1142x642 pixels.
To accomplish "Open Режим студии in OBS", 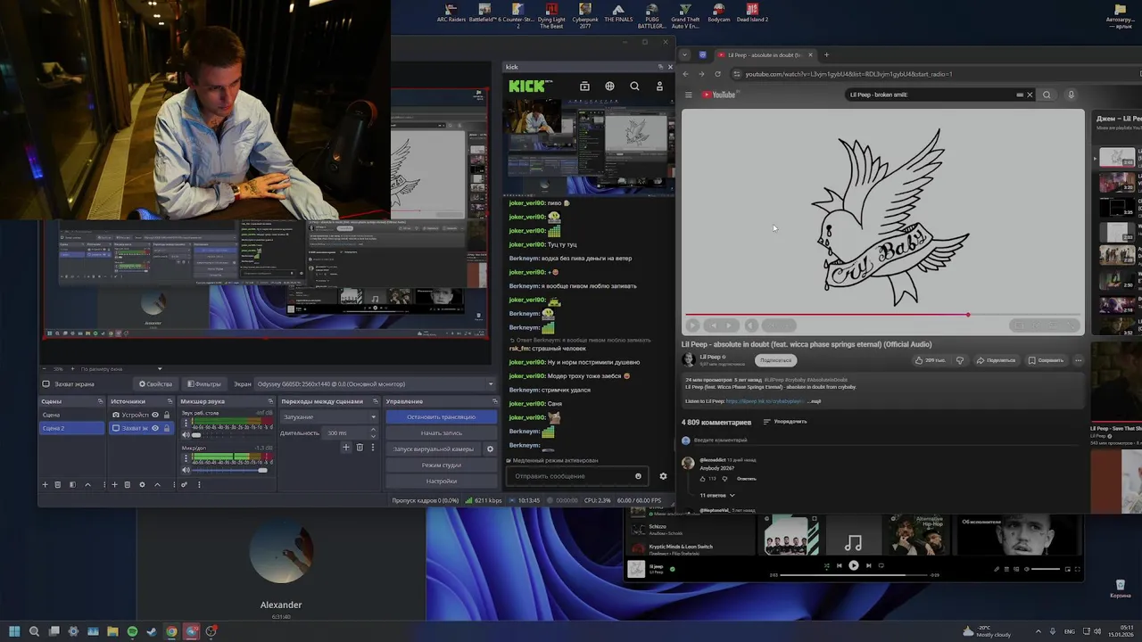I will (x=442, y=465).
